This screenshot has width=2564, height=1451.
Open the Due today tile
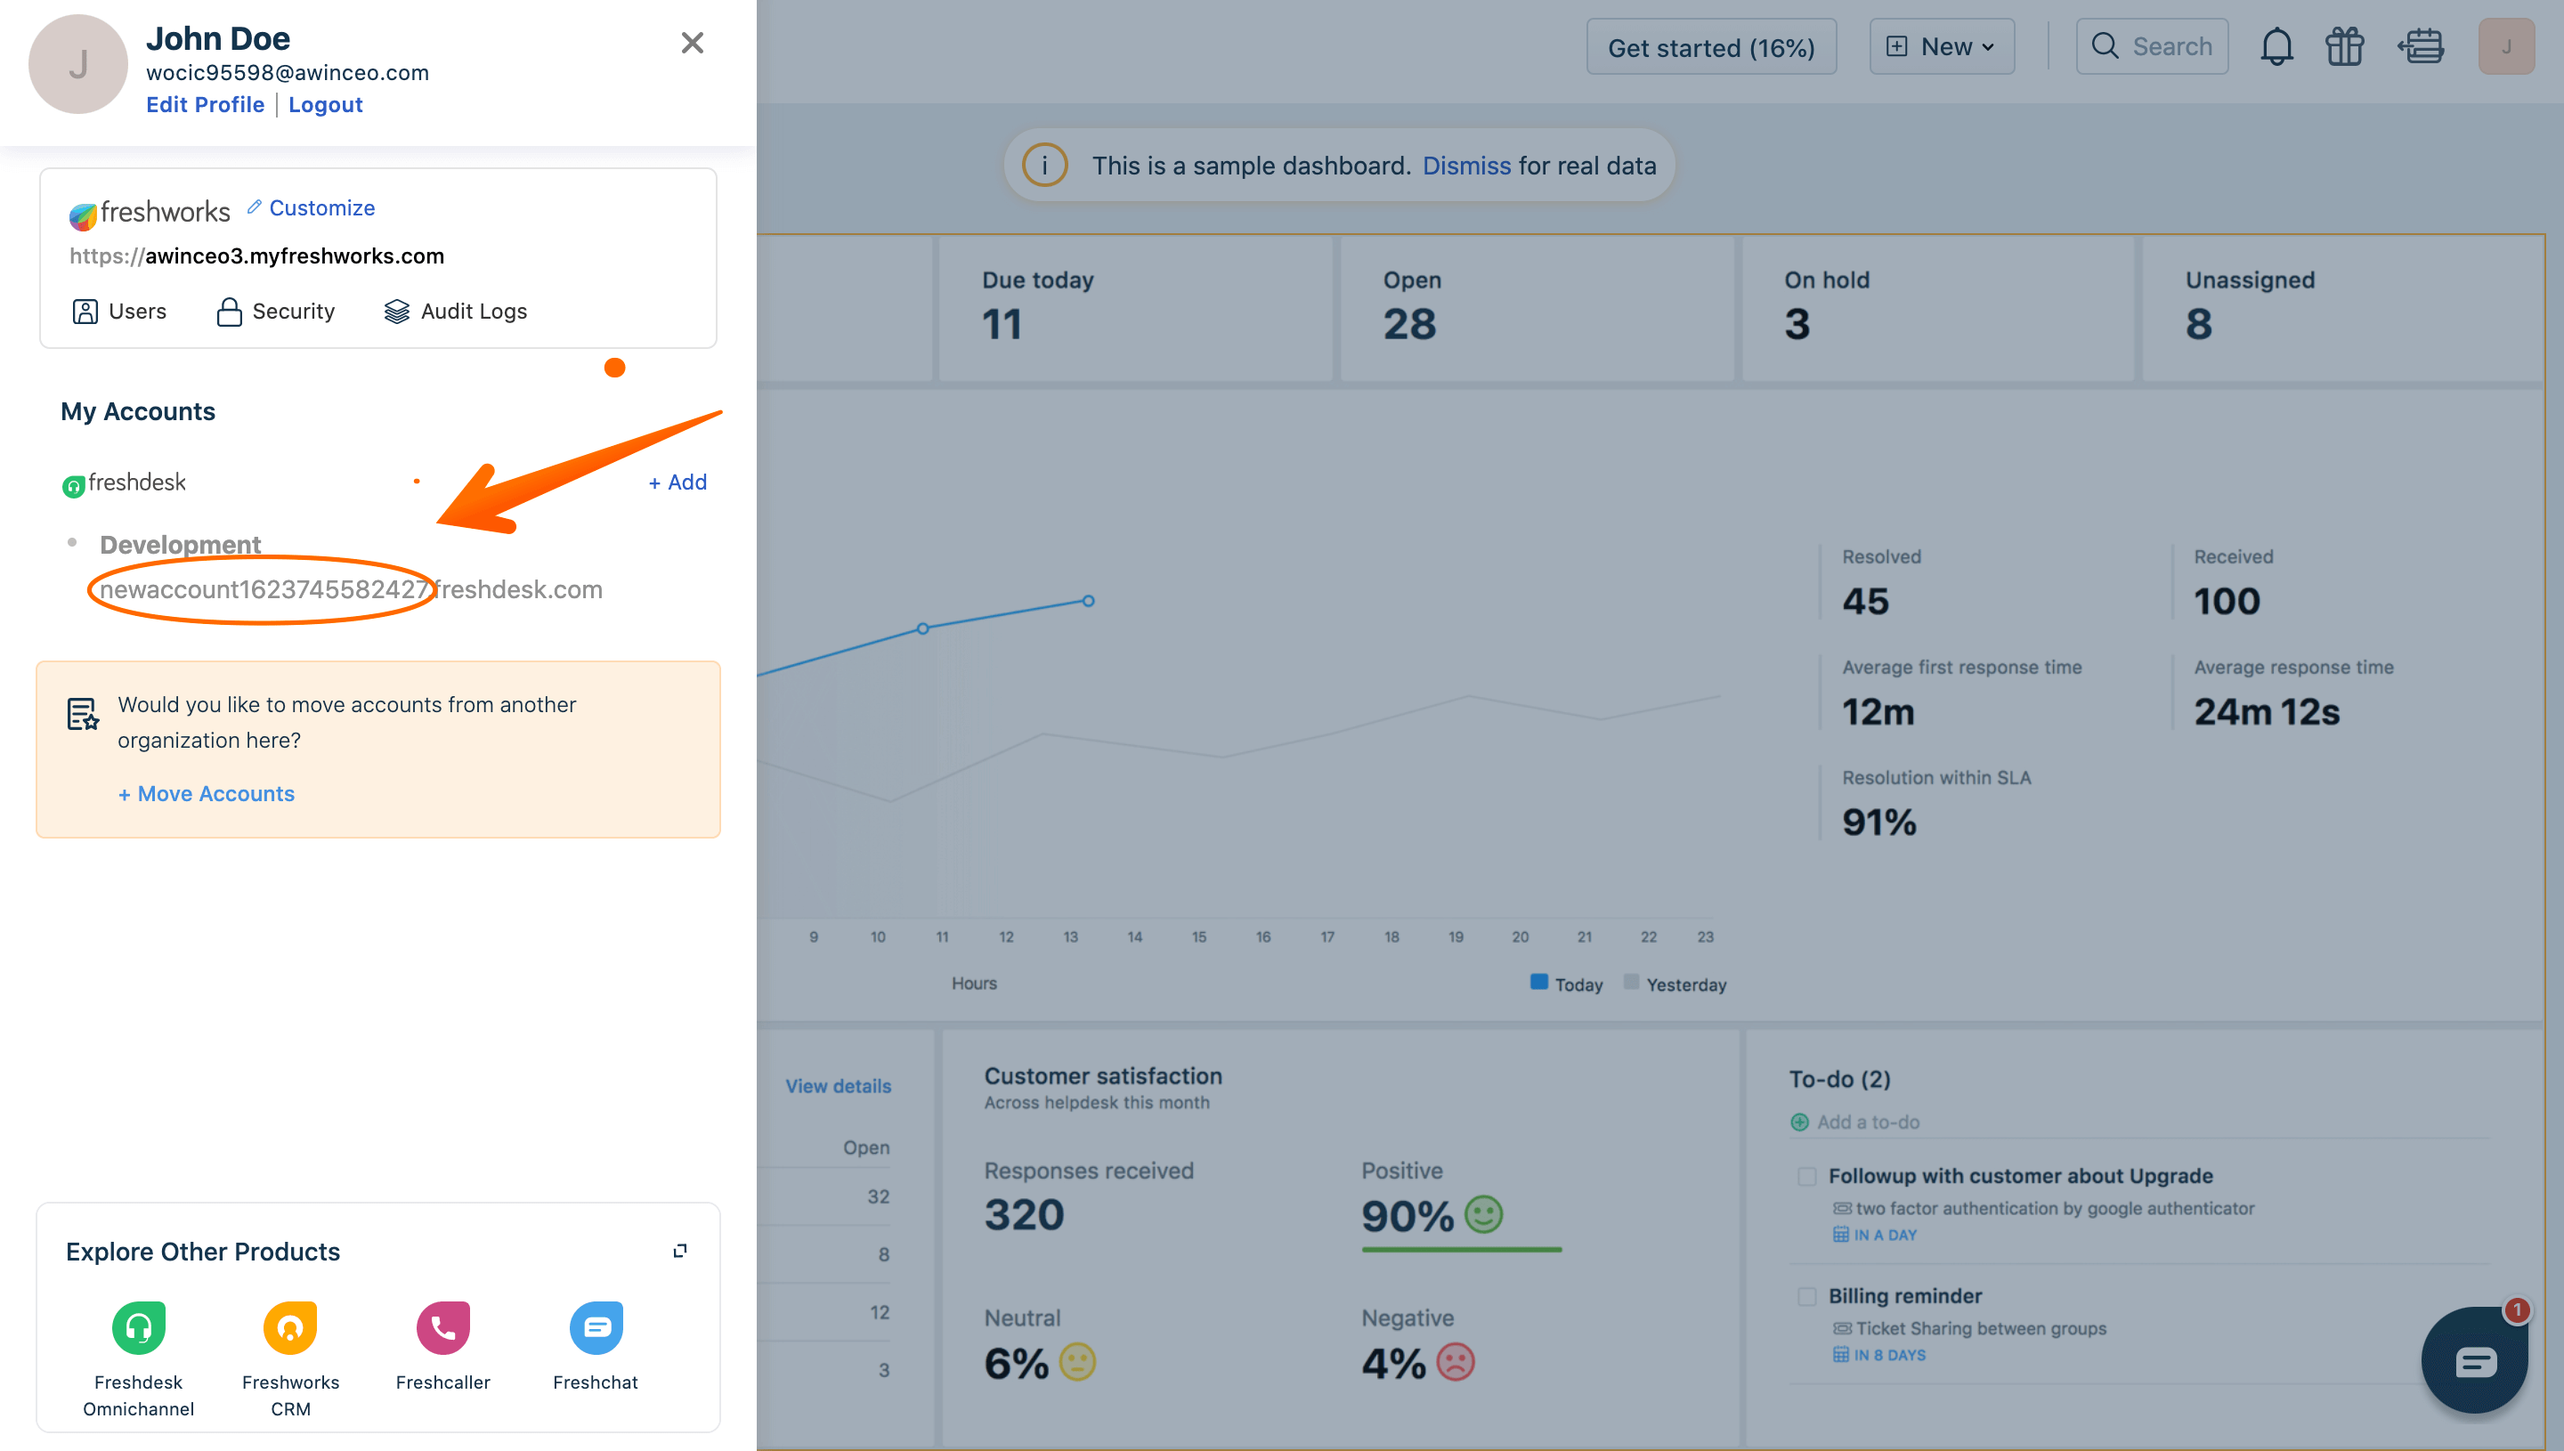[1135, 308]
